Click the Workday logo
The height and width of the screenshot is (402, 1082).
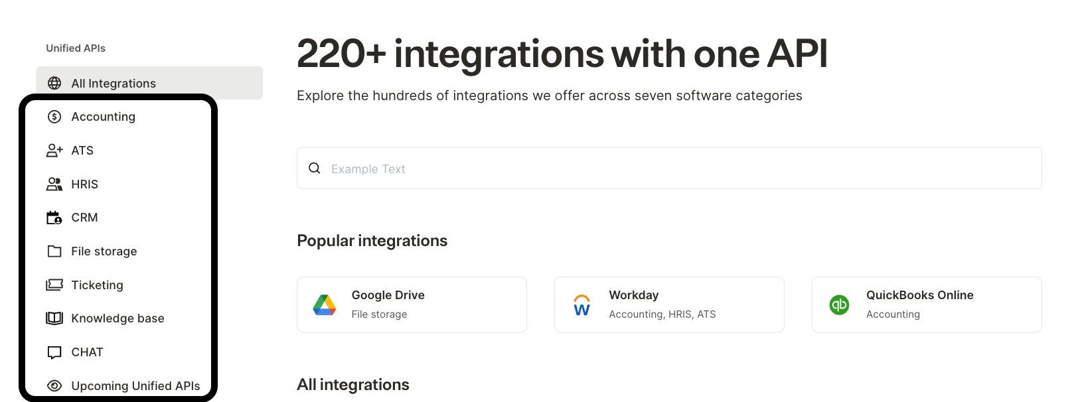point(581,304)
